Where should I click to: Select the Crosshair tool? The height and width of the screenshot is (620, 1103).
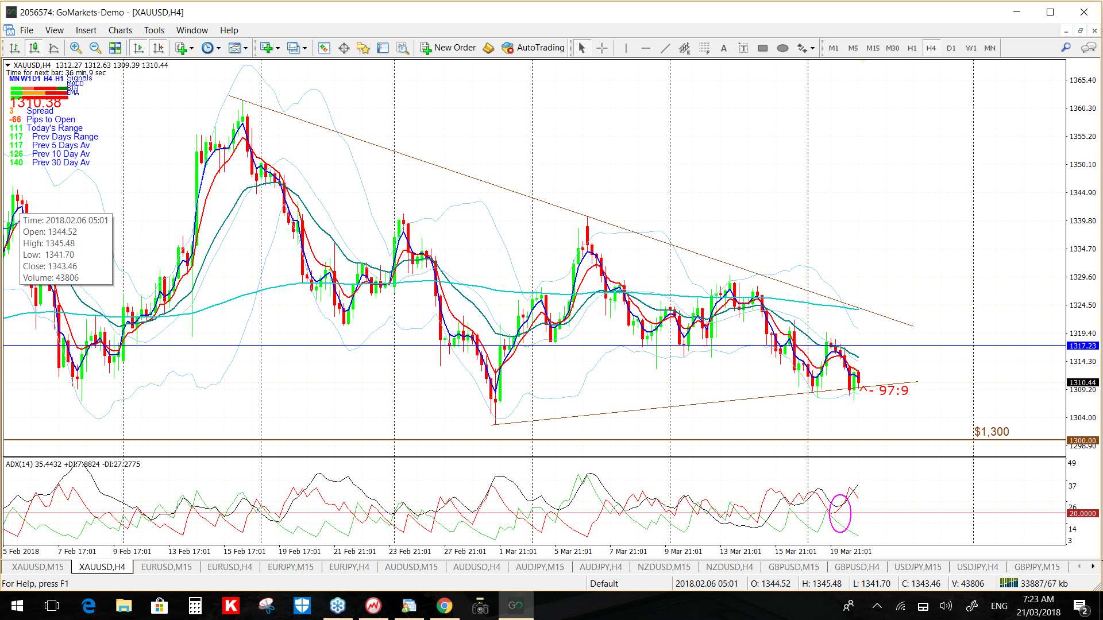click(x=601, y=48)
